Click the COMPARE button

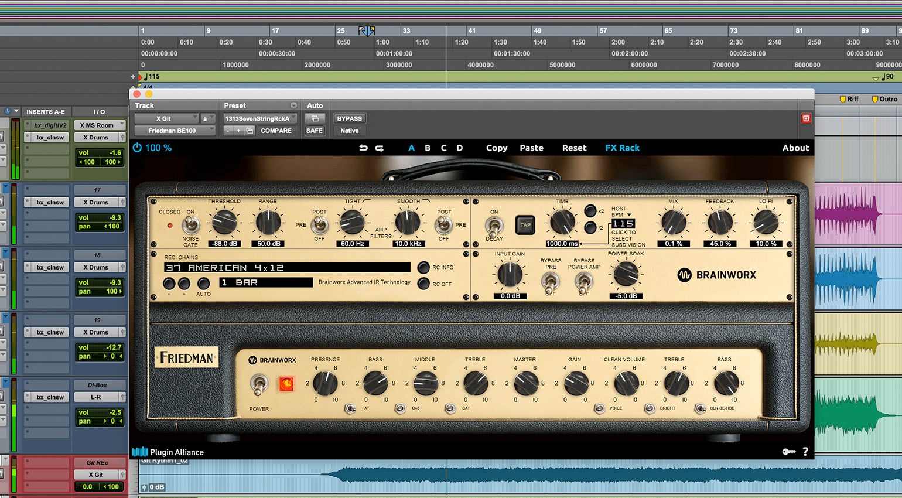[x=276, y=131]
